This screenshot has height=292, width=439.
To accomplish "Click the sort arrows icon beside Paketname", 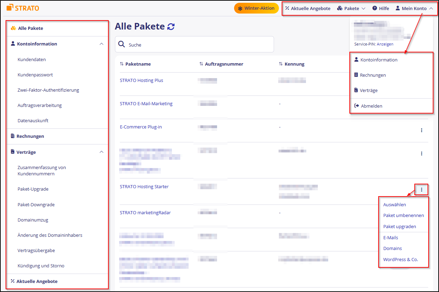I will [x=122, y=64].
